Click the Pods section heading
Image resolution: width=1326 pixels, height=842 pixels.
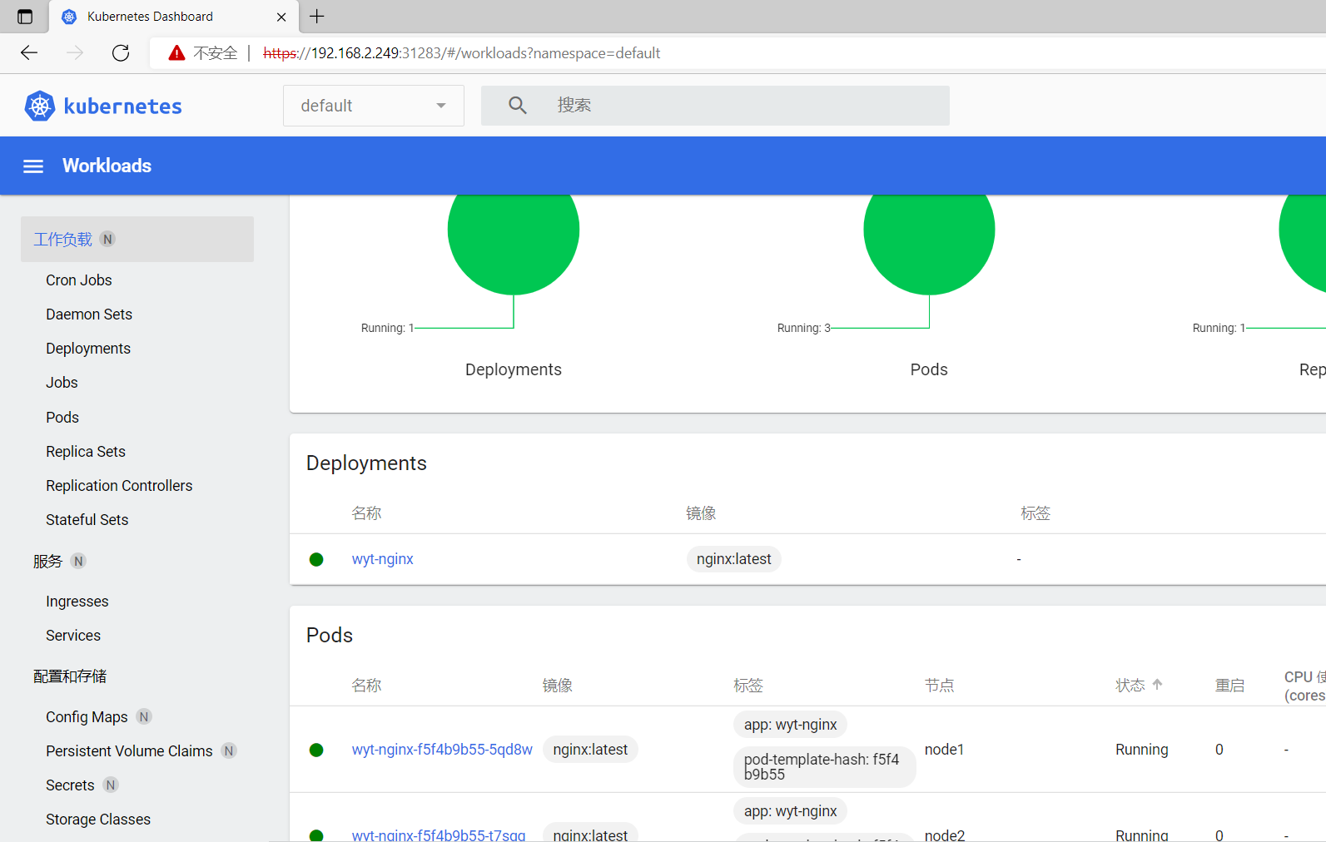point(330,636)
